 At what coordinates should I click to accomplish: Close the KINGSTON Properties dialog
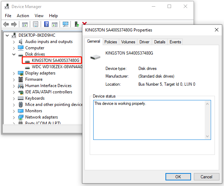tap(217, 30)
